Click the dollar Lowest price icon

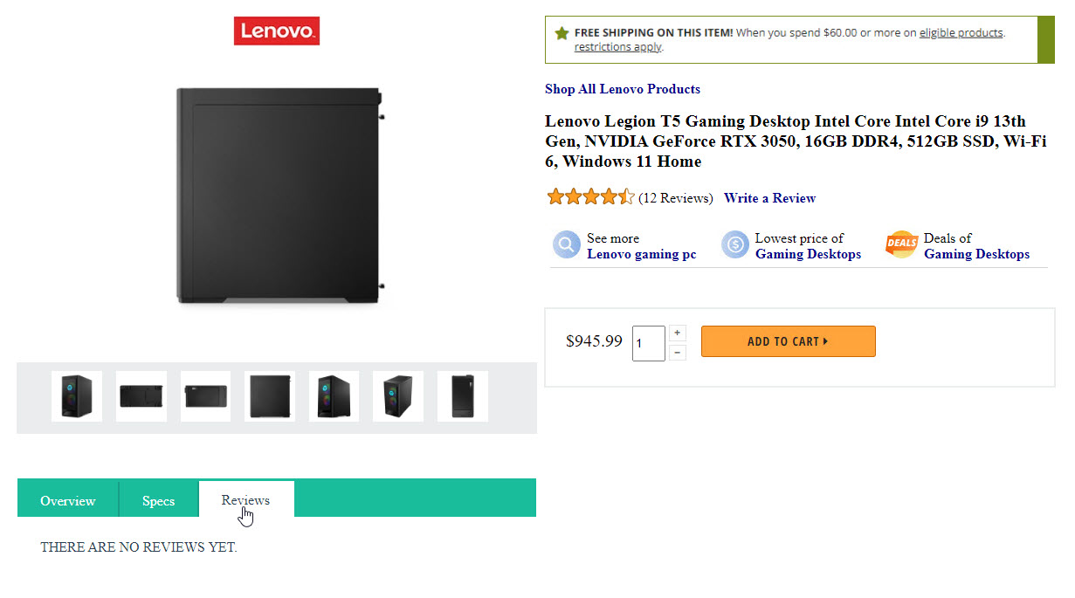click(734, 245)
